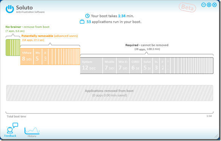The width and height of the screenshot is (221, 141).
Task: Click the Soluto power logo icon
Action: coord(10,9)
